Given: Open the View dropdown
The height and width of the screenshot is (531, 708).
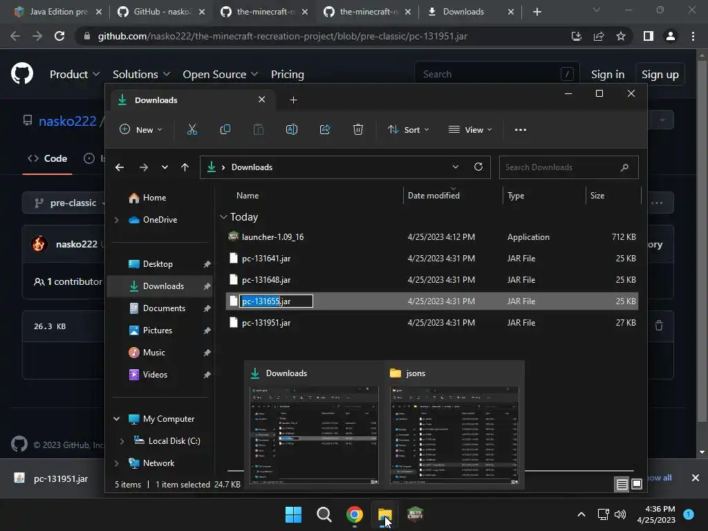Looking at the screenshot, I should click(470, 129).
